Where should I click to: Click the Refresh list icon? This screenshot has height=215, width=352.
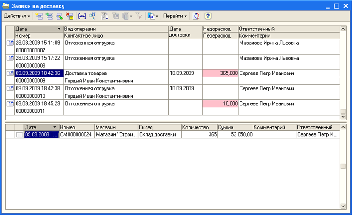196,16
